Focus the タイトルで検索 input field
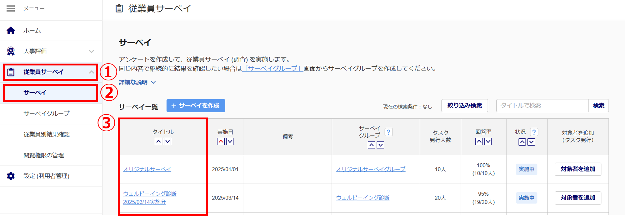The height and width of the screenshot is (216, 625). (x=542, y=106)
